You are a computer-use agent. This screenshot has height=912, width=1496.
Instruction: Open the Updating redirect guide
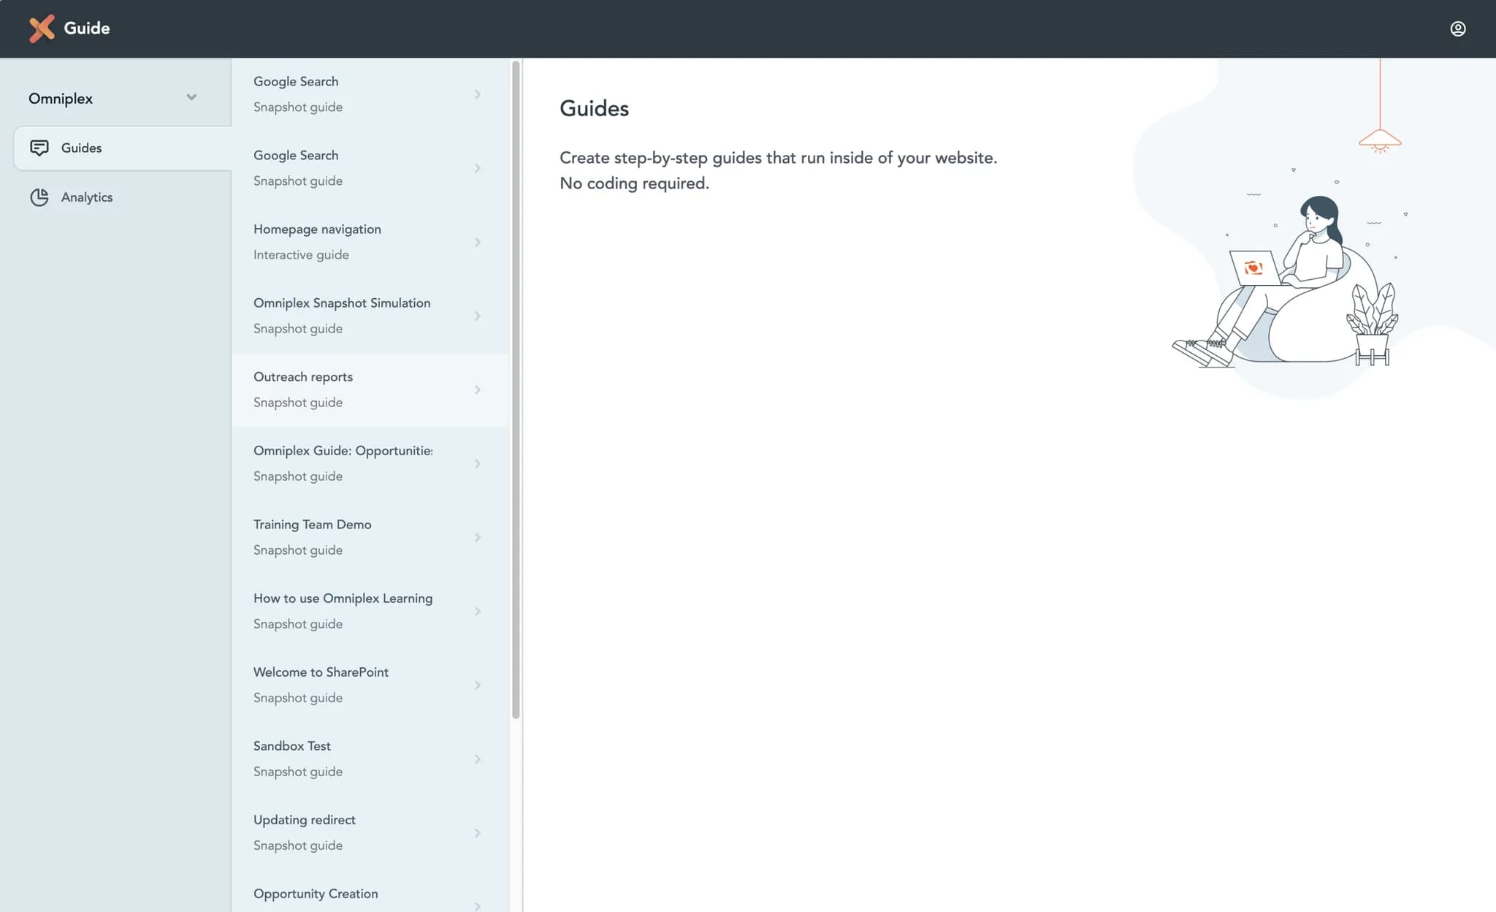click(370, 832)
